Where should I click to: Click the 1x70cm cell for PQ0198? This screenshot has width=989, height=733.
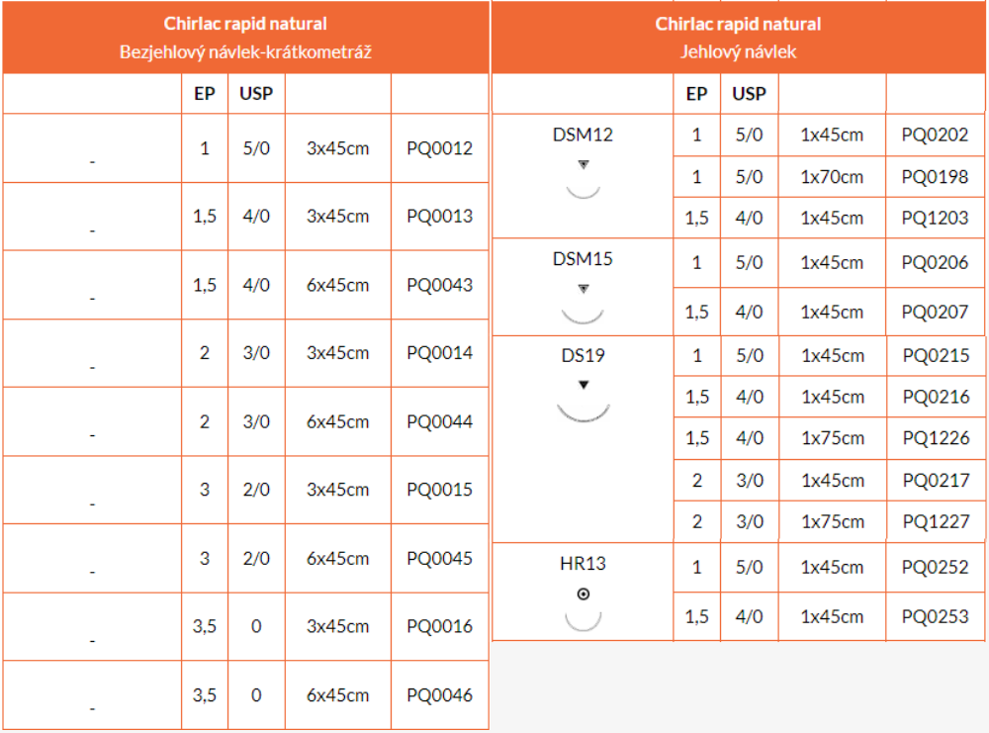coord(832,177)
